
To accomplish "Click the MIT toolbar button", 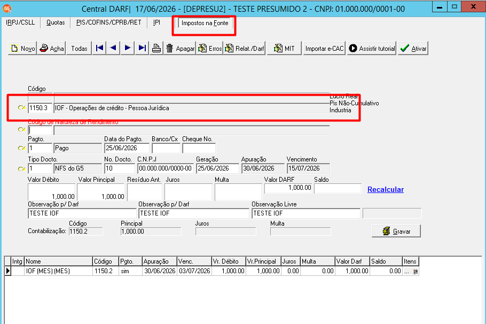I will [x=284, y=49].
